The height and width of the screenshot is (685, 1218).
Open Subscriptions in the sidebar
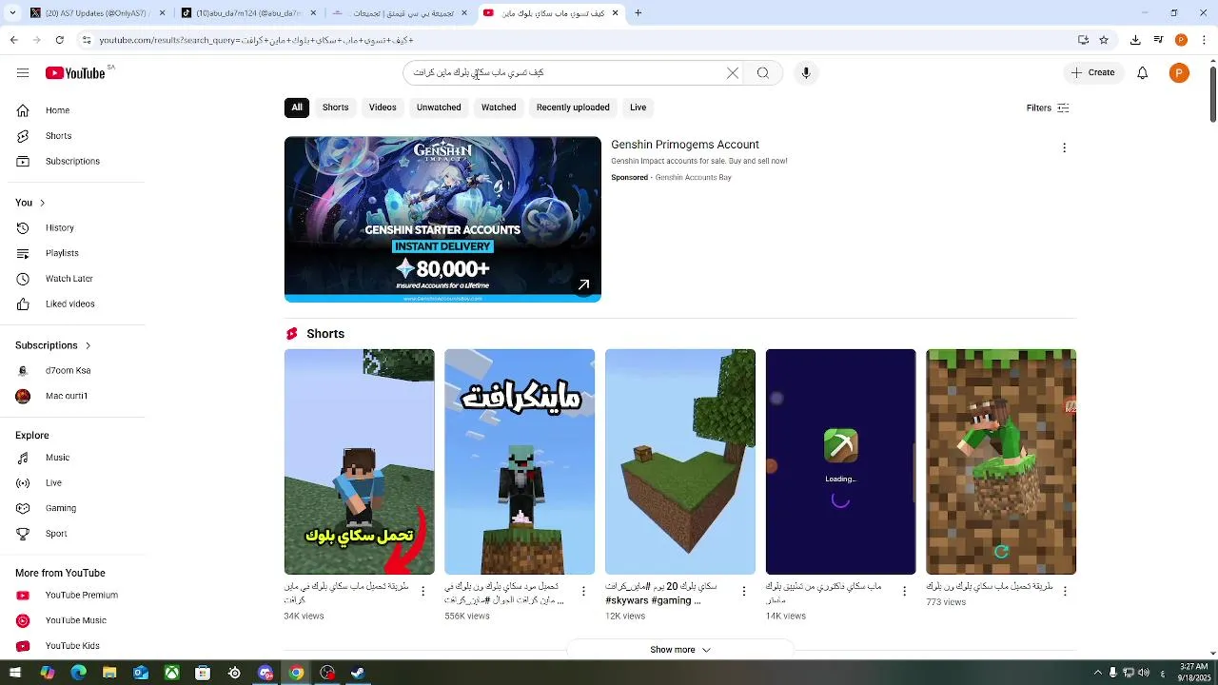point(72,161)
